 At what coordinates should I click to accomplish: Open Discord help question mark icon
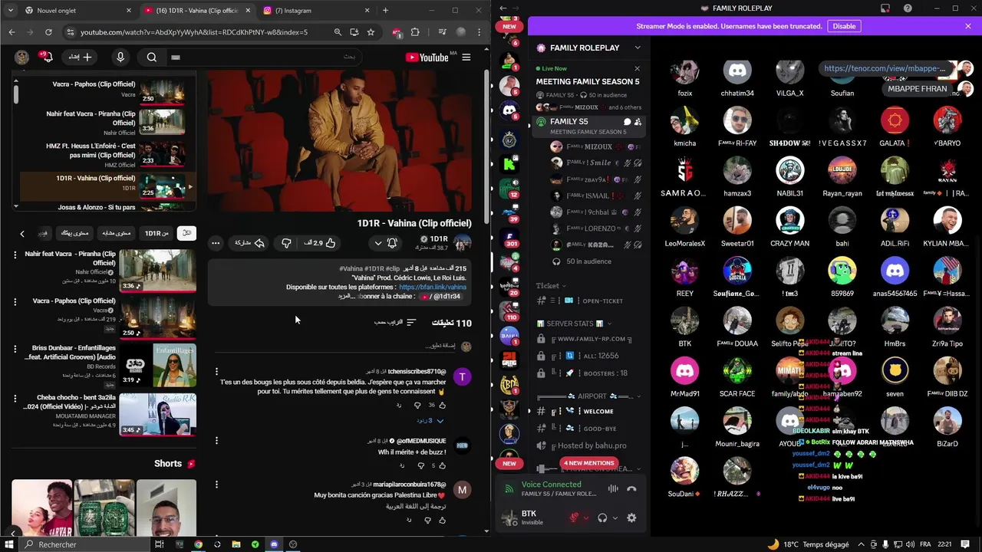(906, 8)
